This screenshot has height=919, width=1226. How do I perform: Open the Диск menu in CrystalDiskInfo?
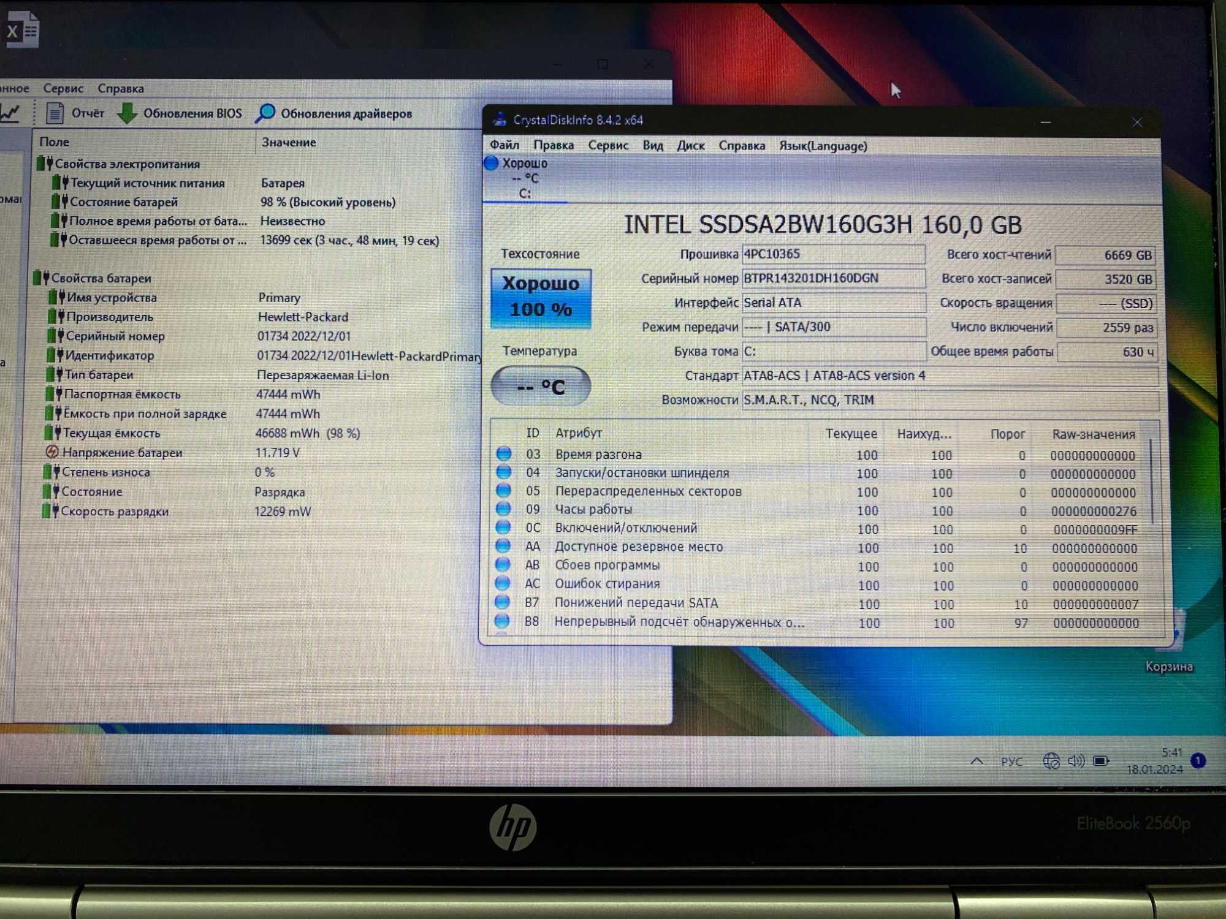691,146
